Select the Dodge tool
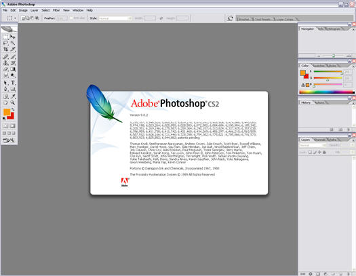The height and width of the screenshot is (276, 356). click(13, 75)
